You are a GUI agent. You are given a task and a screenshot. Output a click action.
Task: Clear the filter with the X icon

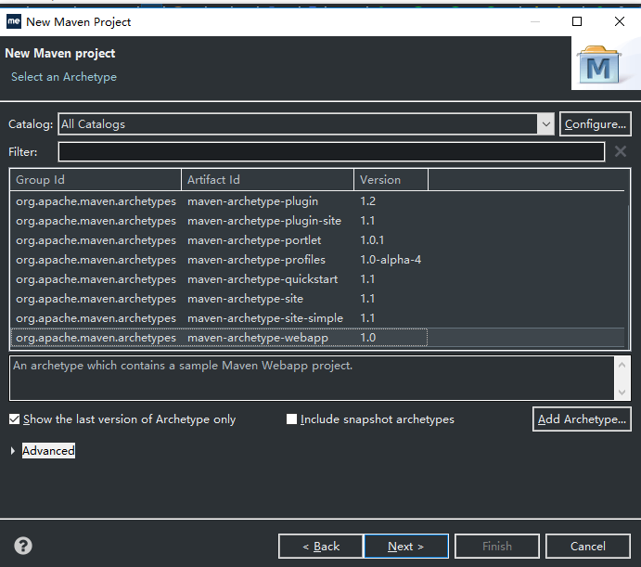pyautogui.click(x=621, y=152)
